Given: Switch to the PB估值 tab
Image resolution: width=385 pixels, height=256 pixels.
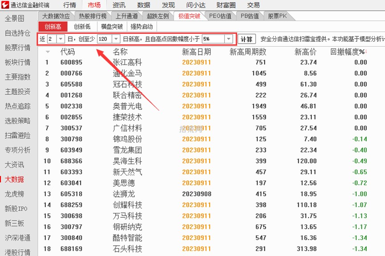Looking at the screenshot, I should point(250,16).
